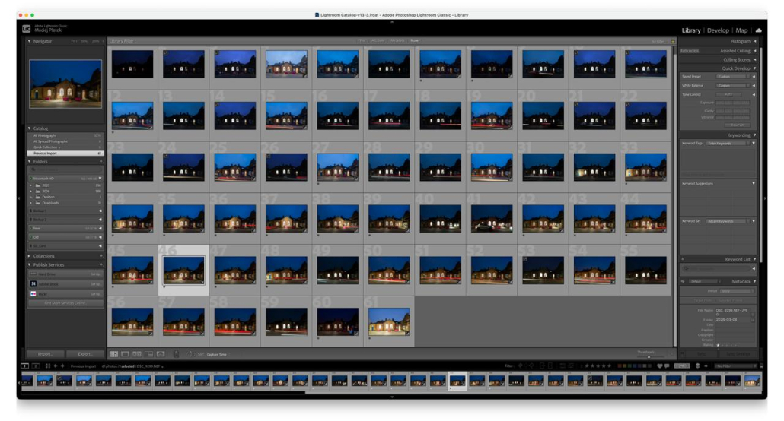Open the Sort order Capture Time dropdown
The width and height of the screenshot is (784, 421).
218,354
